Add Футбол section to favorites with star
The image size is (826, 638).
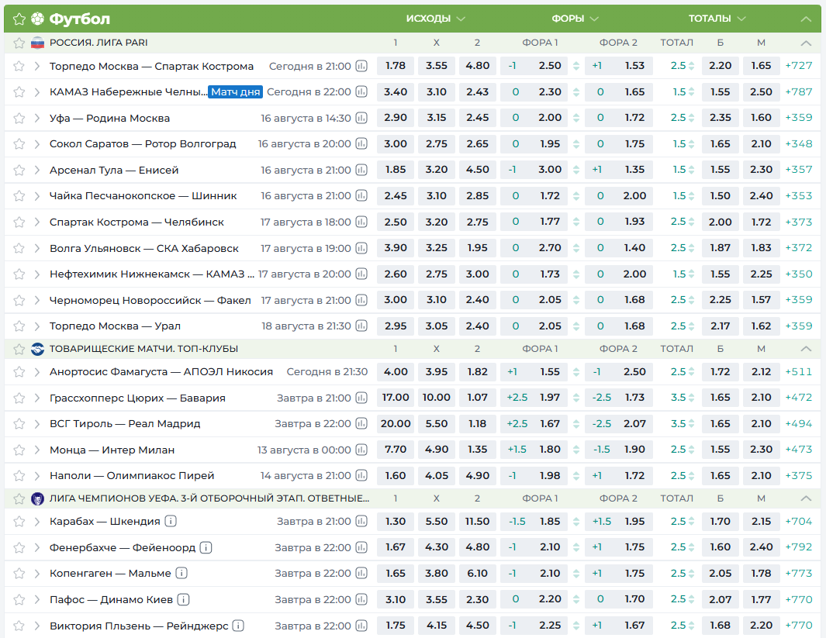[x=19, y=19]
